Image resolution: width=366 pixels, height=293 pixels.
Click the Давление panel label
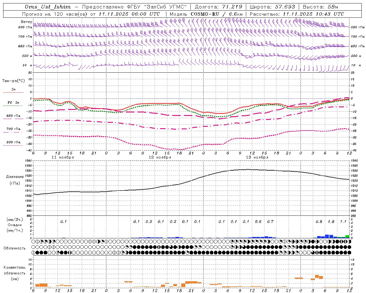point(15,177)
